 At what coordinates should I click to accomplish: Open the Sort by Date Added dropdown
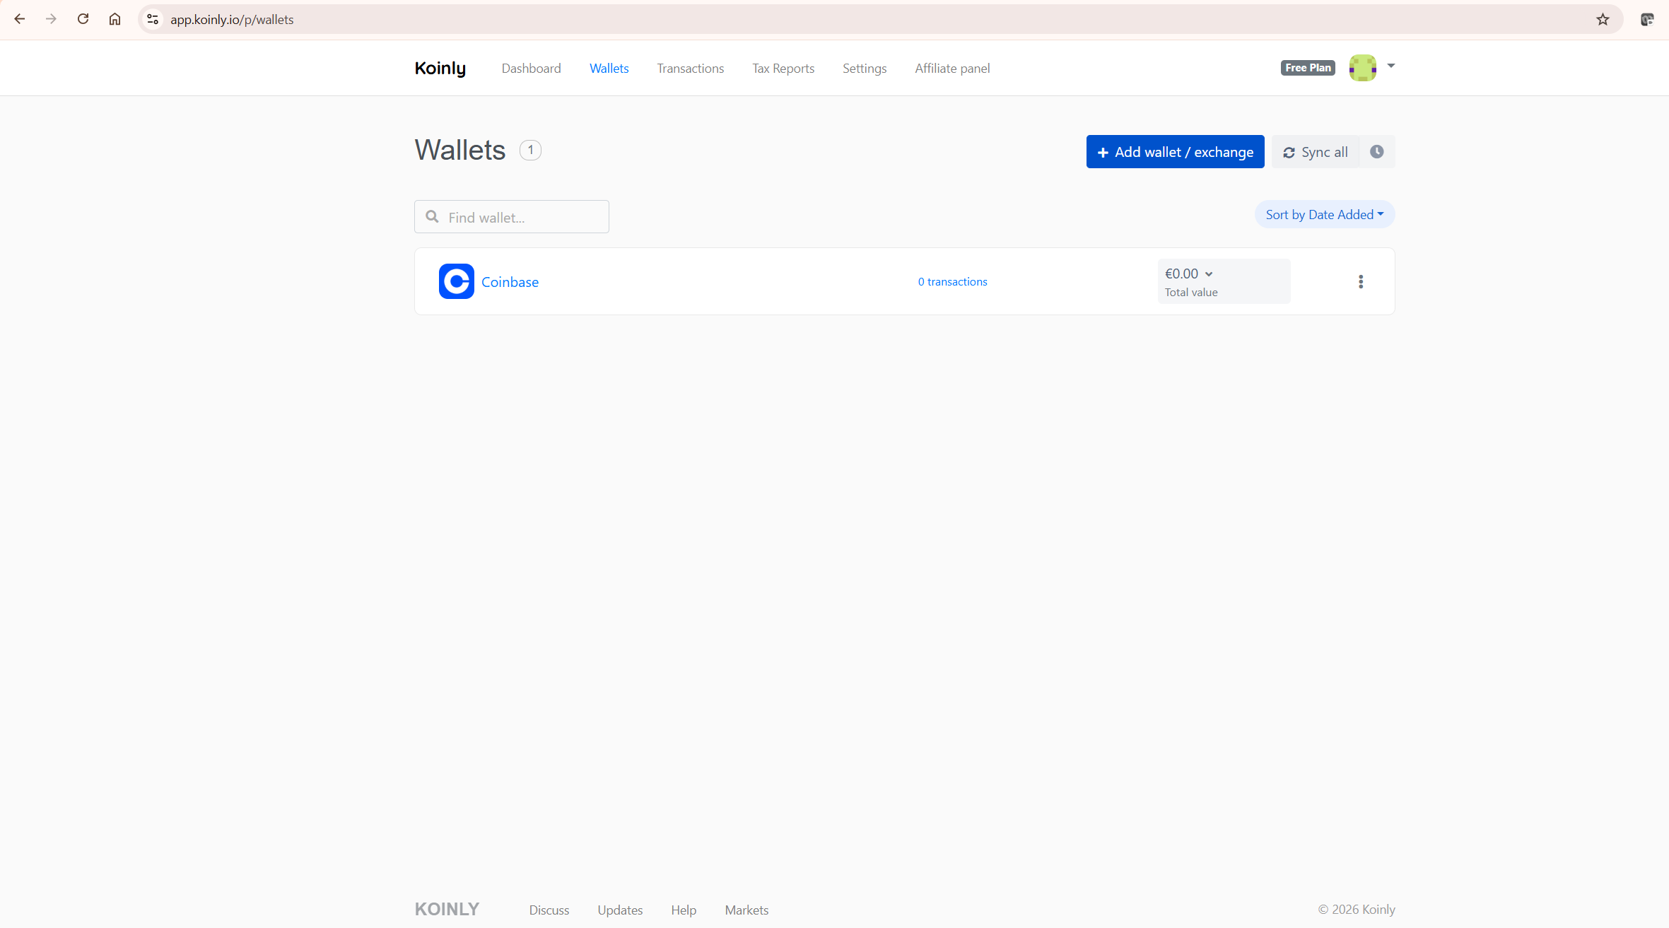pos(1323,214)
